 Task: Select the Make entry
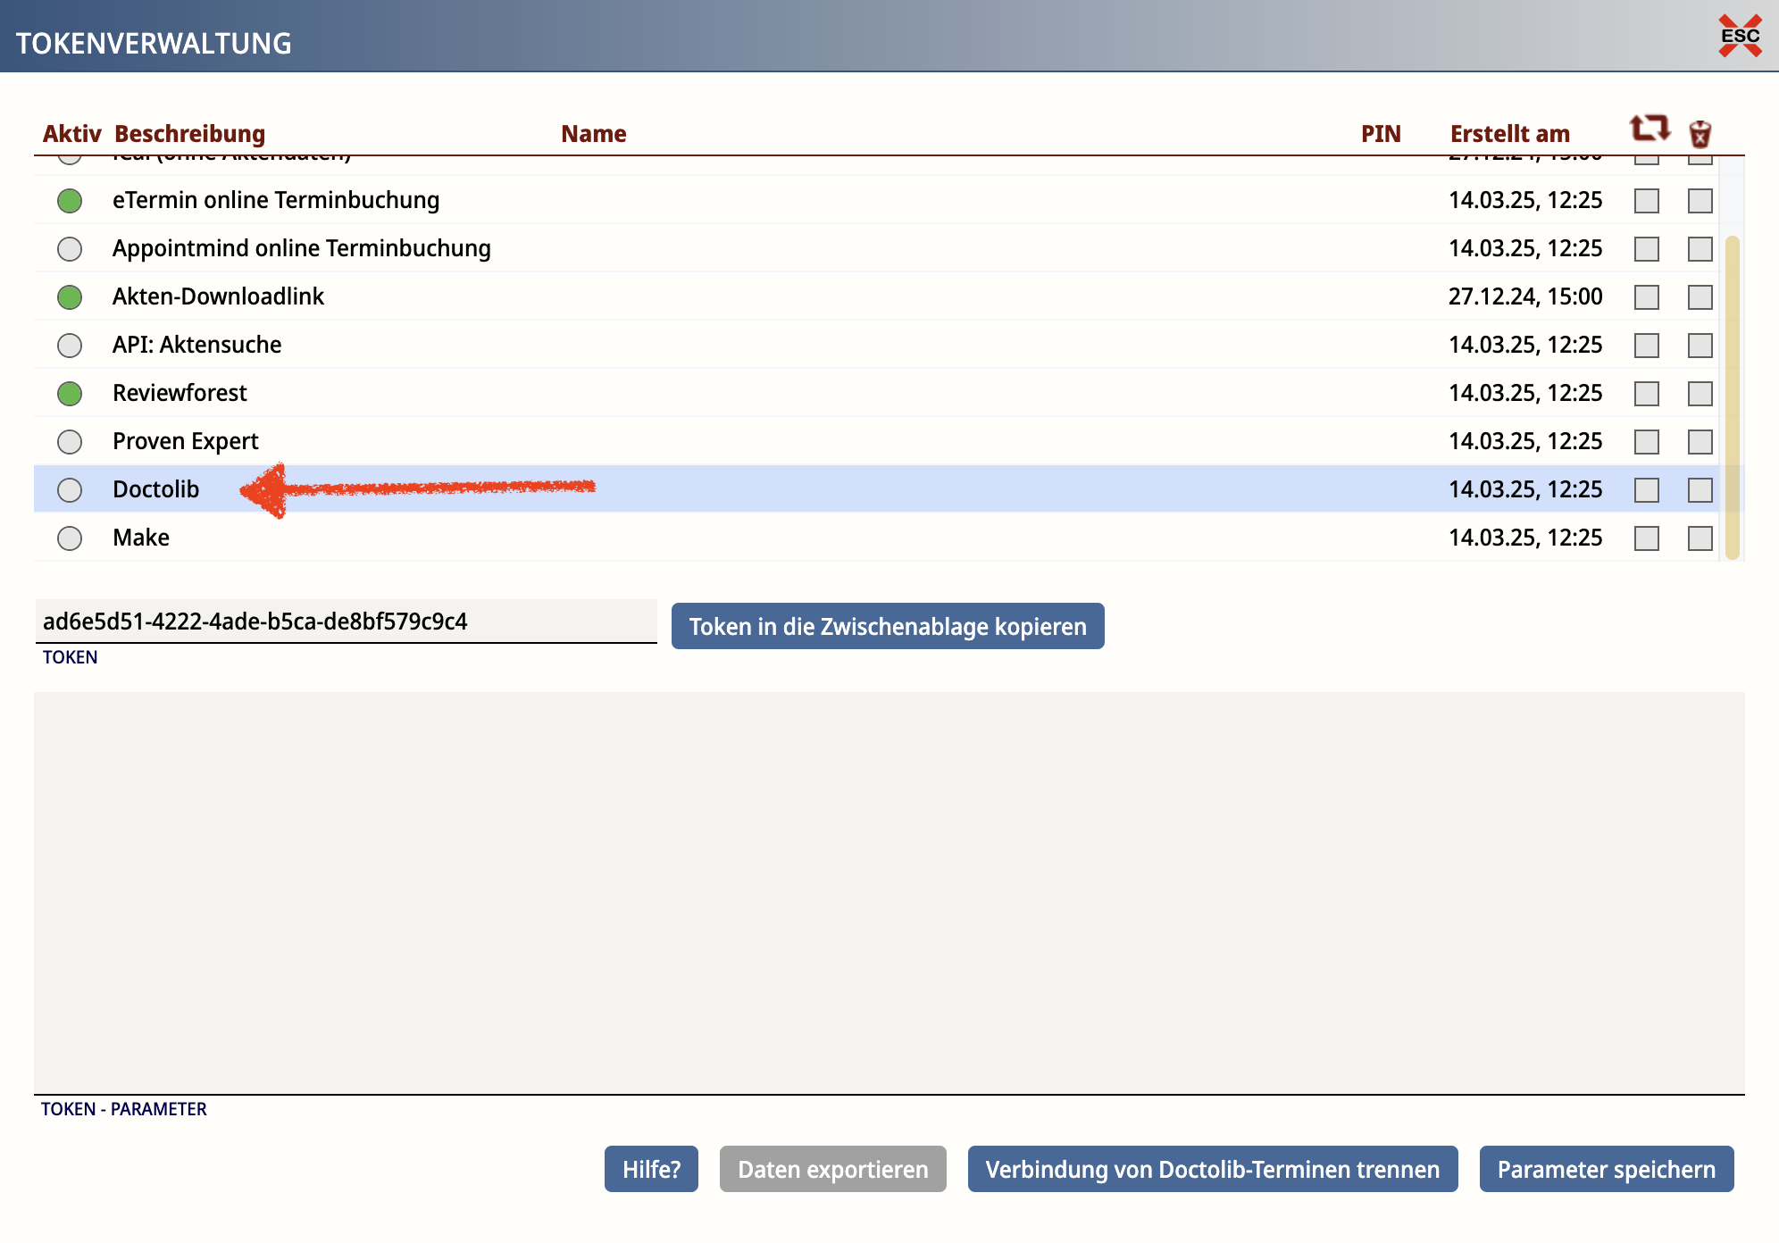[x=141, y=538]
